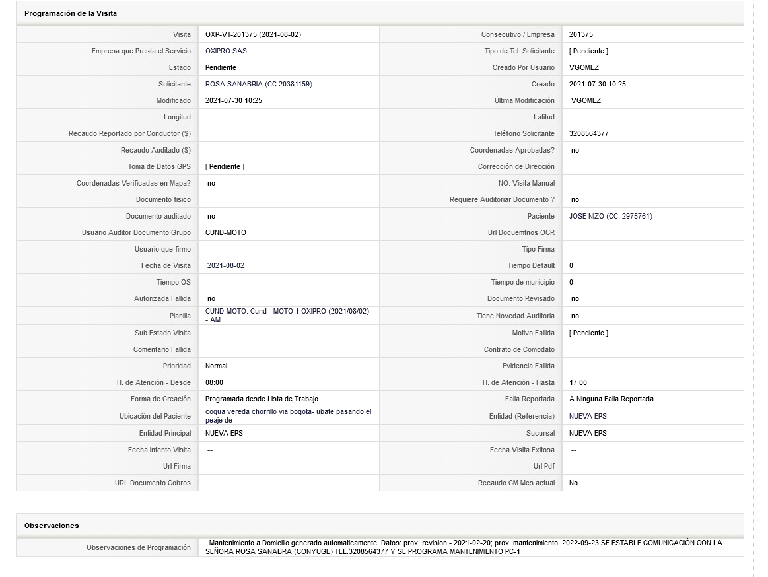The width and height of the screenshot is (768, 577).
Task: Click the Toma de Datos GPS Pendiente value
Action: (225, 166)
